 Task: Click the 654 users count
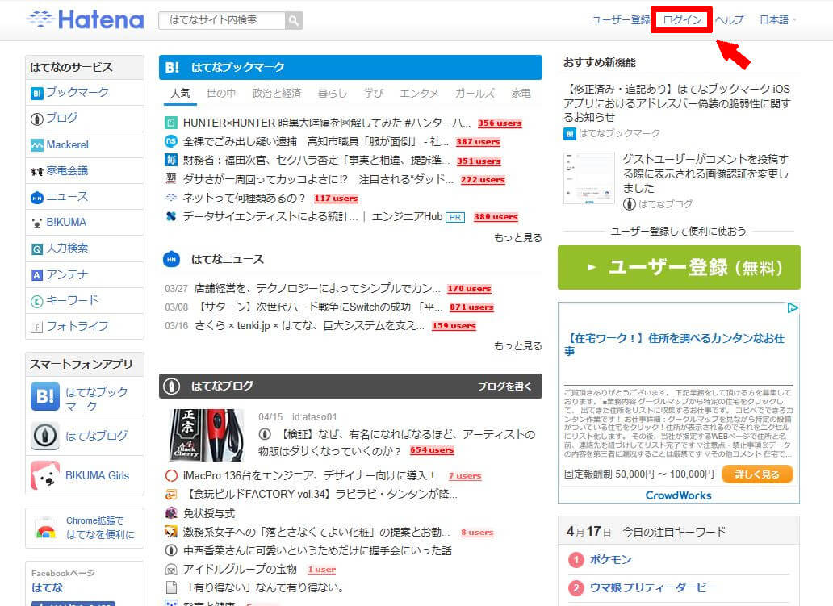coord(432,450)
